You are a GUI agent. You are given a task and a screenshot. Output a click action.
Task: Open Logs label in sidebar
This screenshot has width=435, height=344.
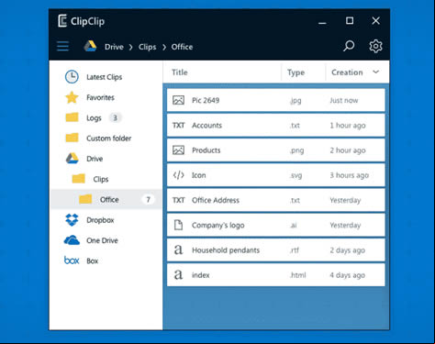pos(94,118)
